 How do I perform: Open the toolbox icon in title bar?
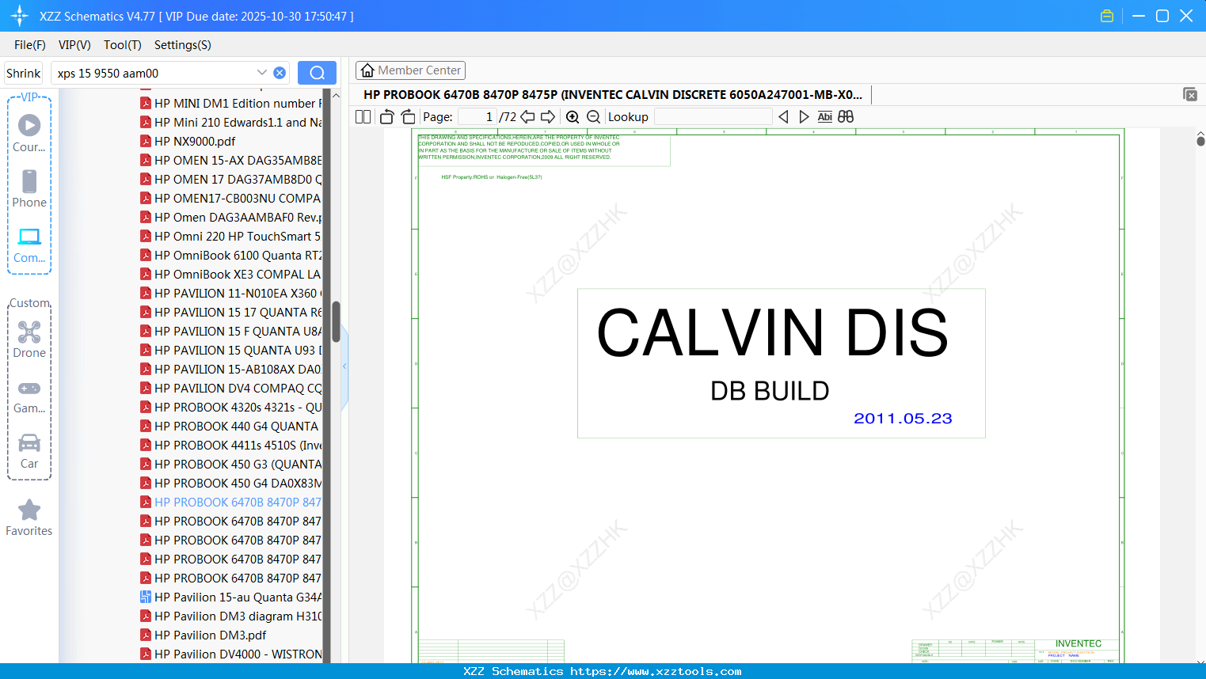point(1107,16)
